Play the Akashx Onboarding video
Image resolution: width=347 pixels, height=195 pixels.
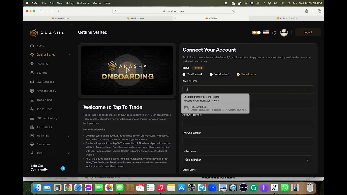127,70
